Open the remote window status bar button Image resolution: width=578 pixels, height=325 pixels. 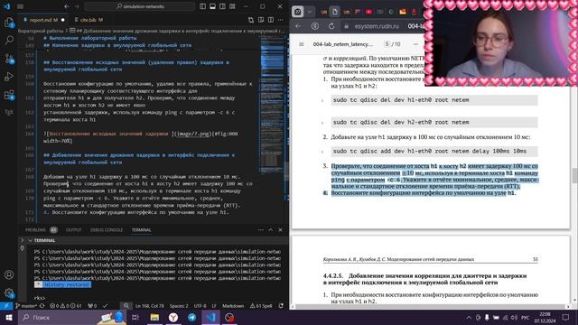tap(6, 306)
